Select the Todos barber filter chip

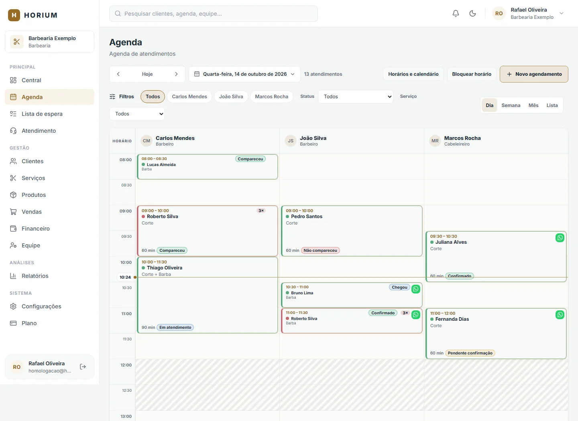pos(153,97)
